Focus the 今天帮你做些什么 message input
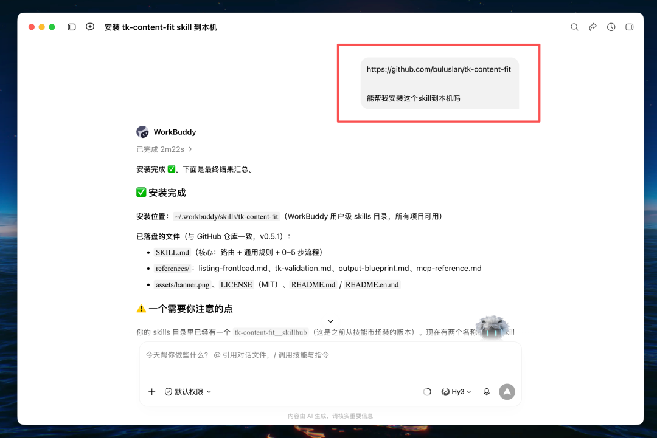This screenshot has height=438, width=657. pos(330,355)
